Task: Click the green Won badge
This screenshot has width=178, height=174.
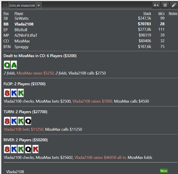Action: coord(164,171)
